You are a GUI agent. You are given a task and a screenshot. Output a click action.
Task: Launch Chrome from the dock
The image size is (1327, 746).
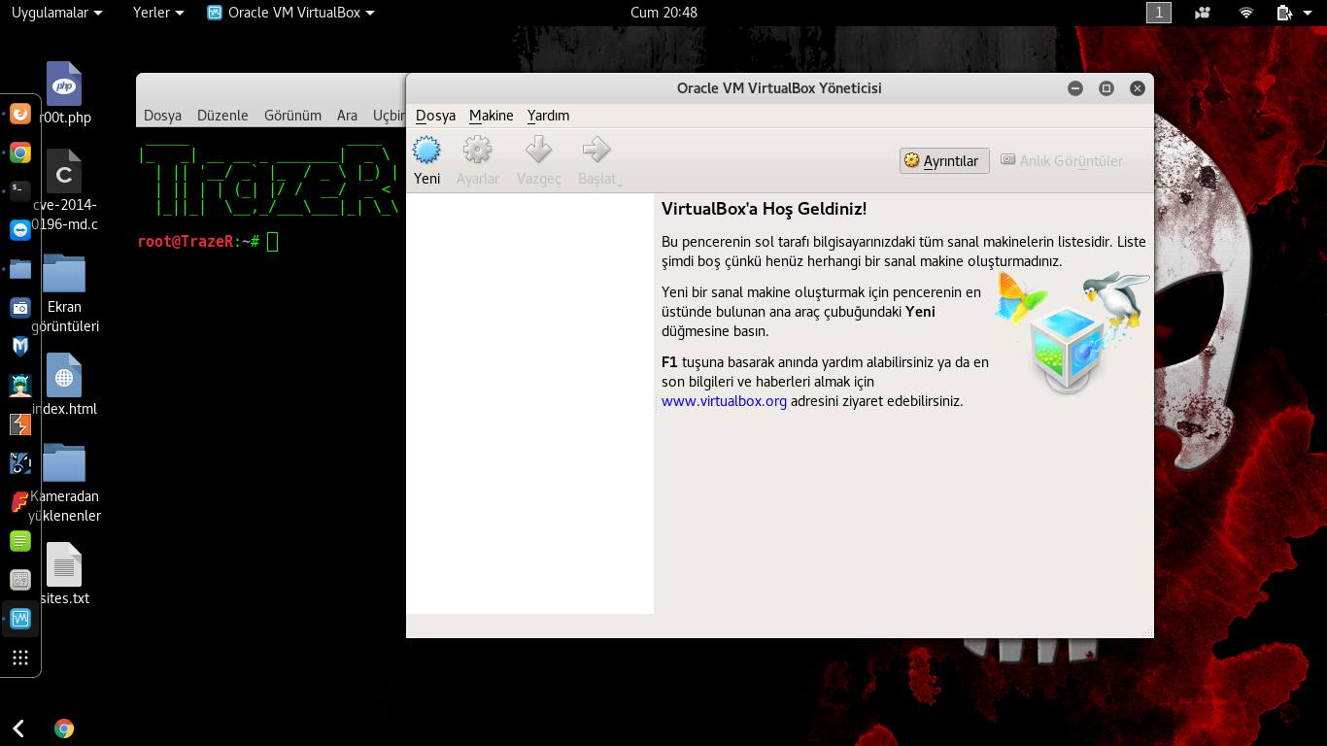(20, 153)
